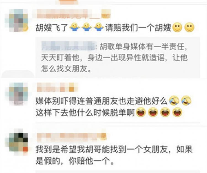Tap the third commenter's blurred username
The height and width of the screenshot is (173, 207).
pos(71,137)
